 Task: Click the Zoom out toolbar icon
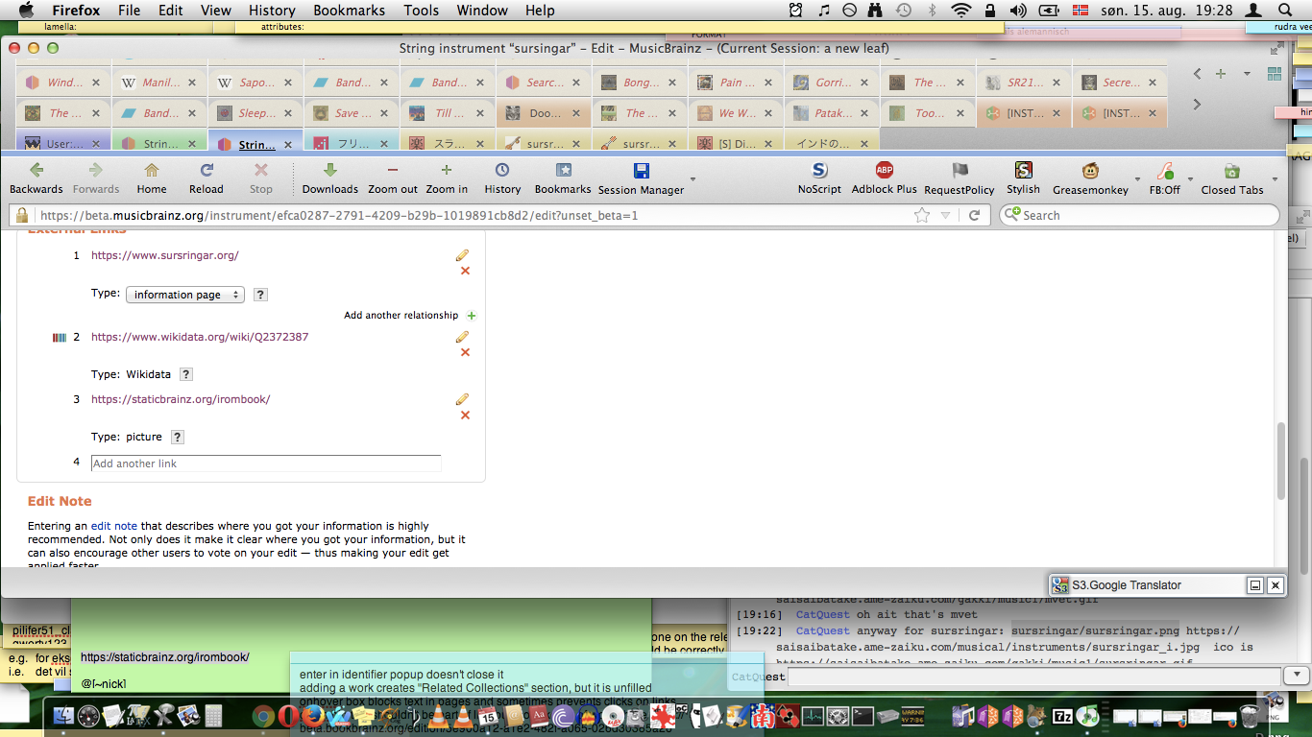coord(393,178)
